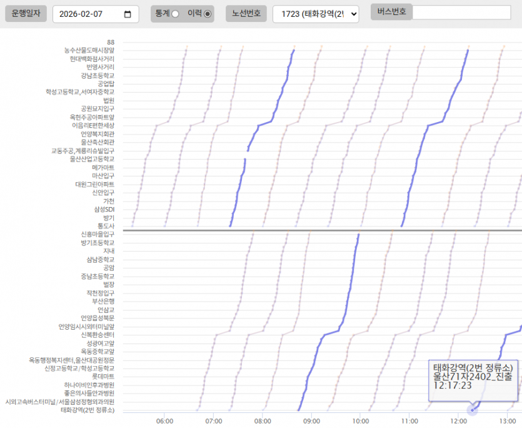
Task: Click the 운행일자 label button
Action: pos(26,13)
